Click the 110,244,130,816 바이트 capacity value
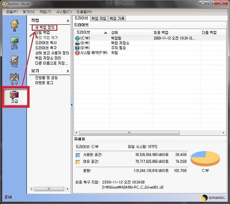The height and width of the screenshot is (204, 230). (151, 171)
